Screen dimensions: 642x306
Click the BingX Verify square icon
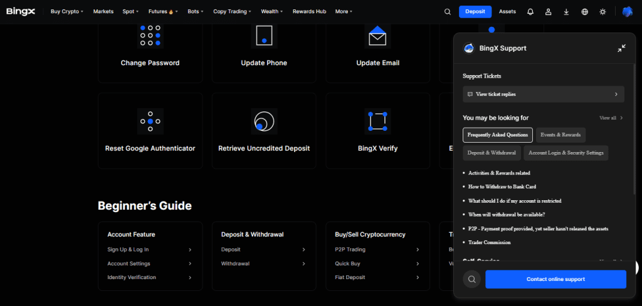(x=377, y=121)
